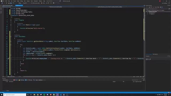This screenshot has width=171, height=96.
Task: Open the project scope dropdown in navigation bar
Action: (26, 7)
